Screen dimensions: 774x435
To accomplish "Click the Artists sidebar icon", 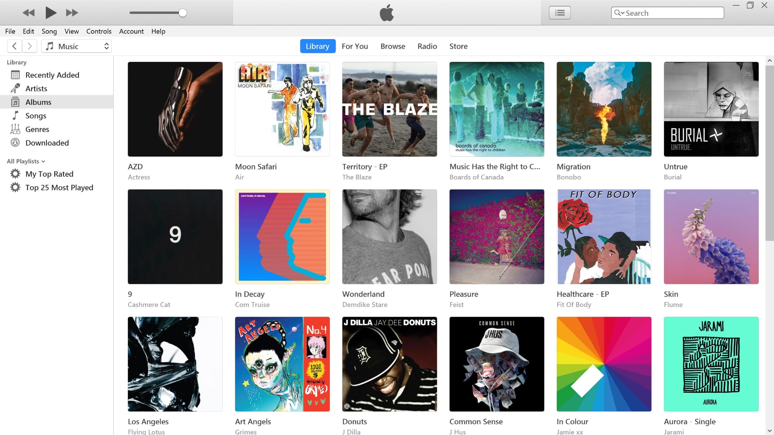I will click(15, 88).
